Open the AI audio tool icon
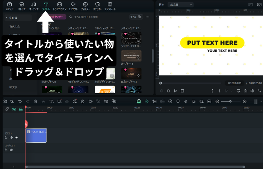 point(75,101)
